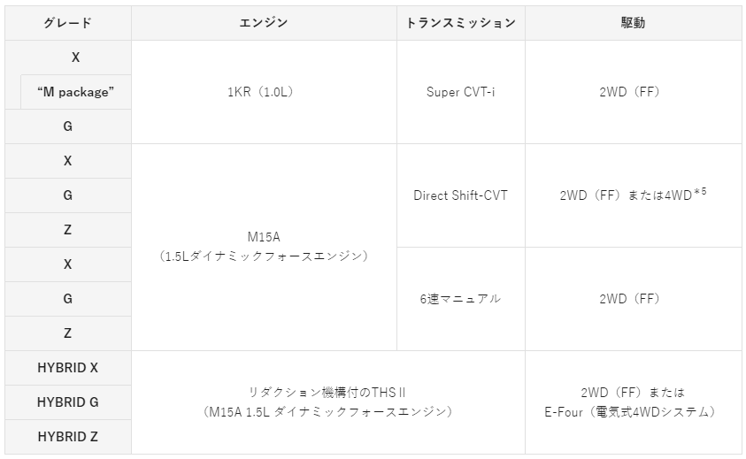This screenshot has height=459, width=746.
Task: Open footnote *5 next to 4WD
Action: coord(700,190)
